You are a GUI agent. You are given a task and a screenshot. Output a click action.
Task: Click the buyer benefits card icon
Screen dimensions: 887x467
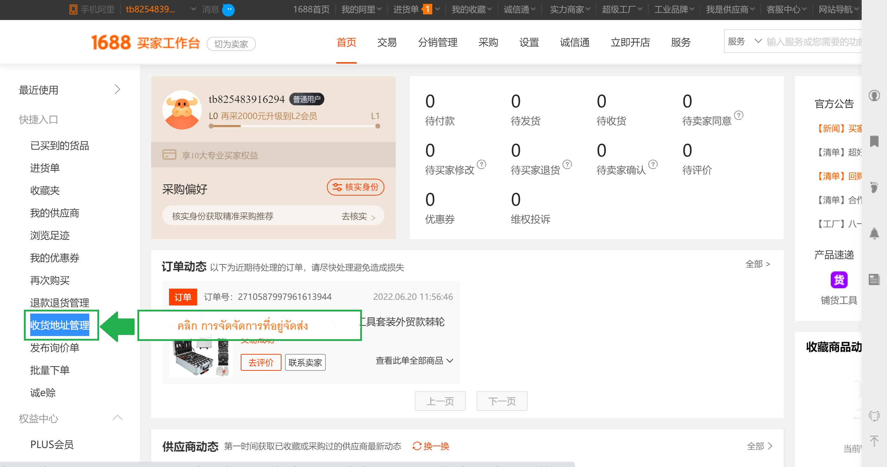pyautogui.click(x=169, y=154)
